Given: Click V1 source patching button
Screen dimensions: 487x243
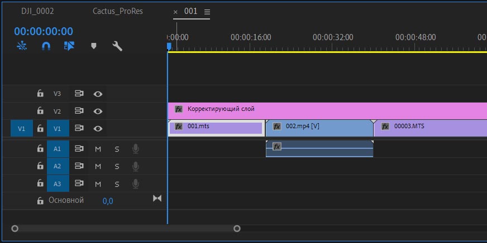Looking at the screenshot, I should pos(21,128).
